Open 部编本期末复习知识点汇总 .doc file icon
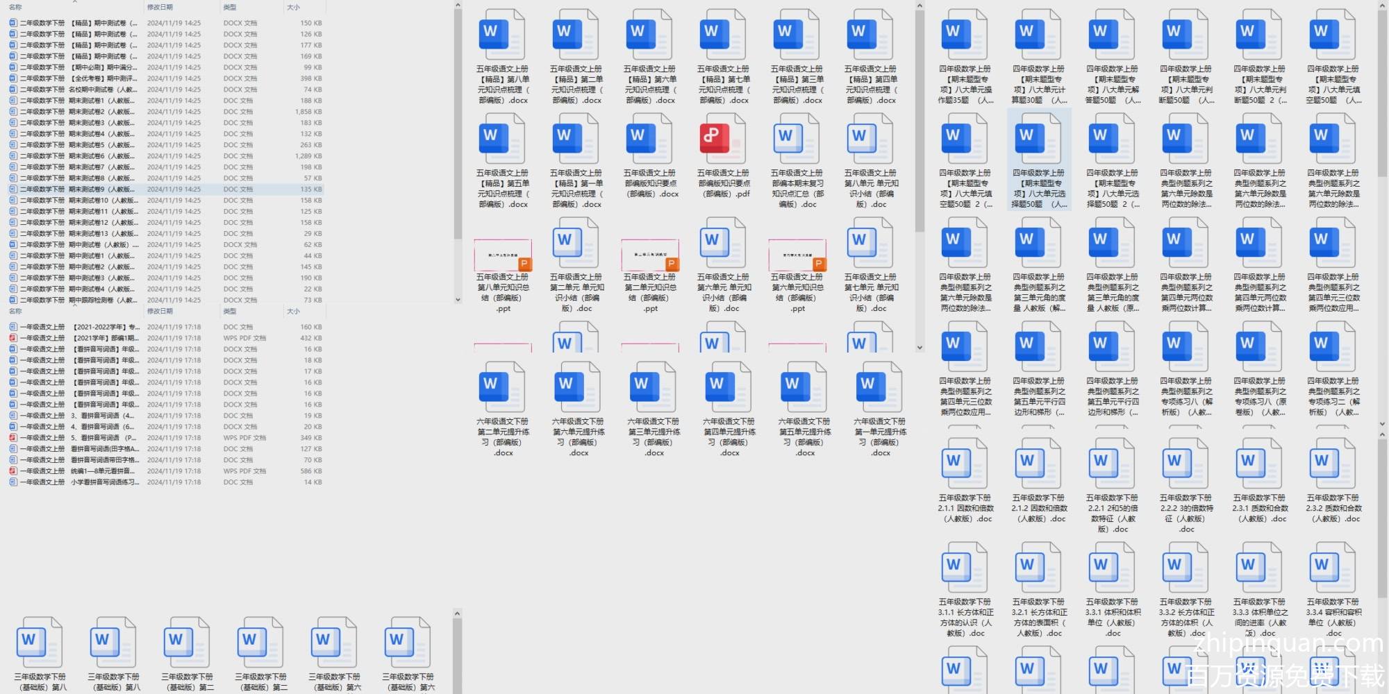1389x694 pixels. pyautogui.click(x=797, y=138)
